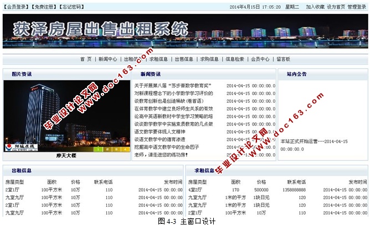Open the first 九室九厅 listing in 出租信息
The width and height of the screenshot is (370, 225).
tap(14, 197)
